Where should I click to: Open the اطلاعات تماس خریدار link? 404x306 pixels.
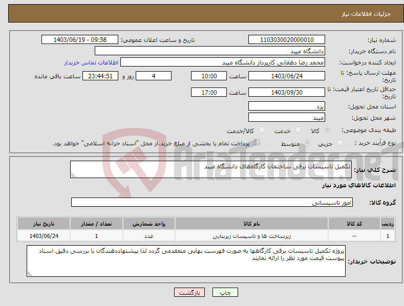(x=91, y=62)
